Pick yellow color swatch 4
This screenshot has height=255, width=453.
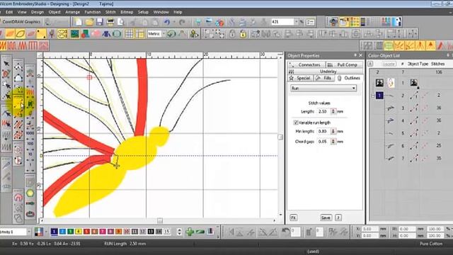79,232
